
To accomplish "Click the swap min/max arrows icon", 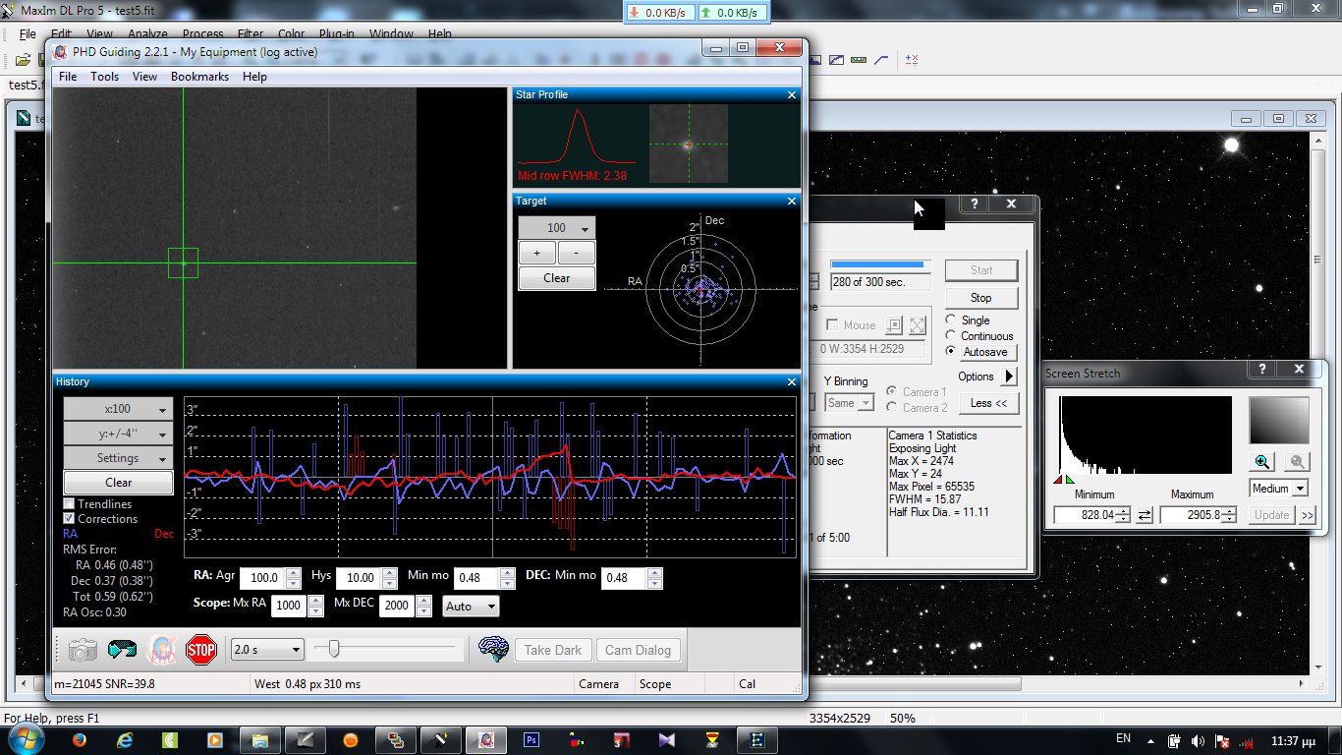I will 1145,515.
